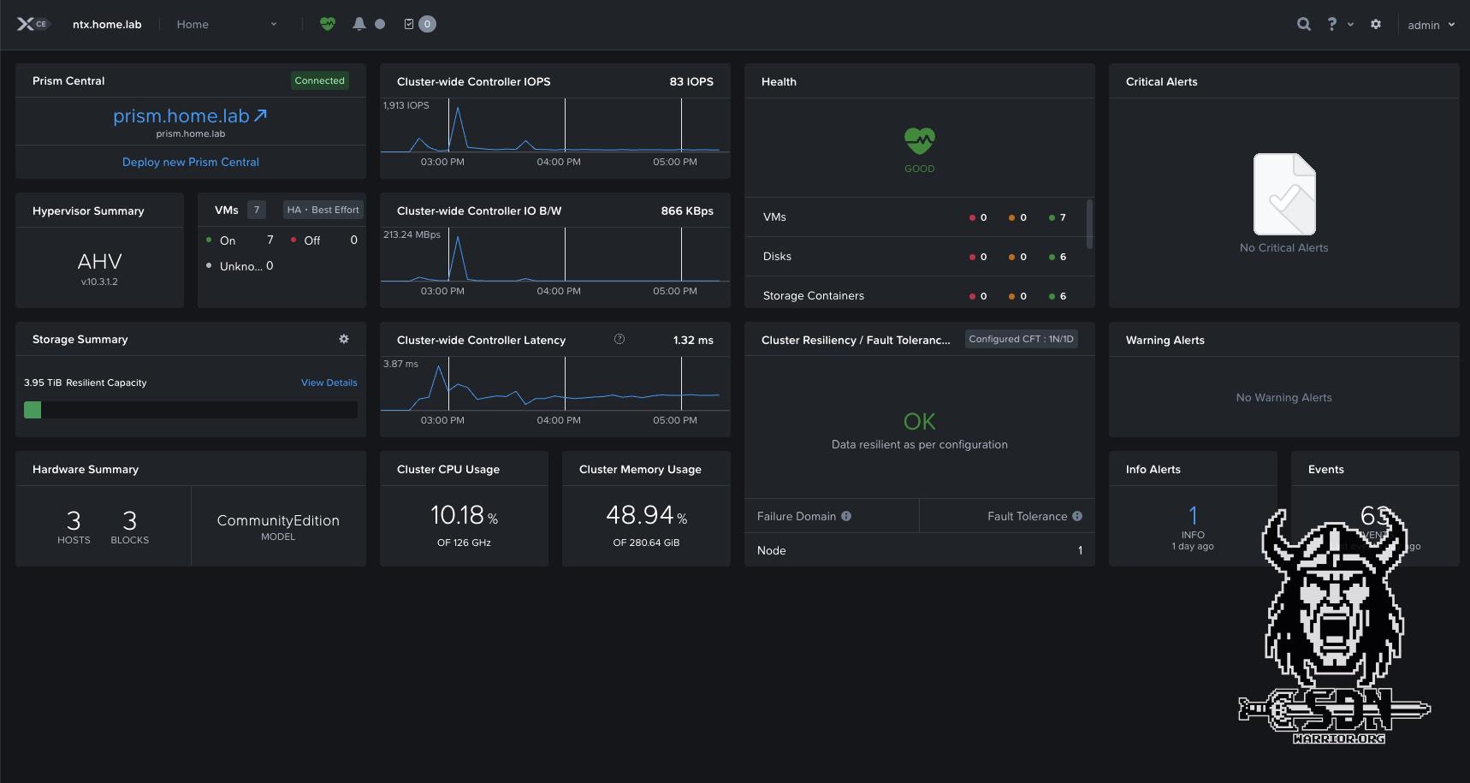This screenshot has width=1470, height=783.
Task: Open the settings gear in top bar
Action: [1375, 24]
